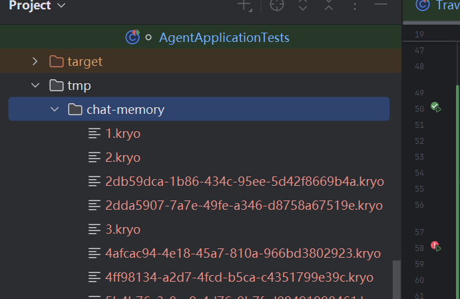The height and width of the screenshot is (299, 460).
Task: Click the Project tree vertical scrollbar
Action: (397, 279)
